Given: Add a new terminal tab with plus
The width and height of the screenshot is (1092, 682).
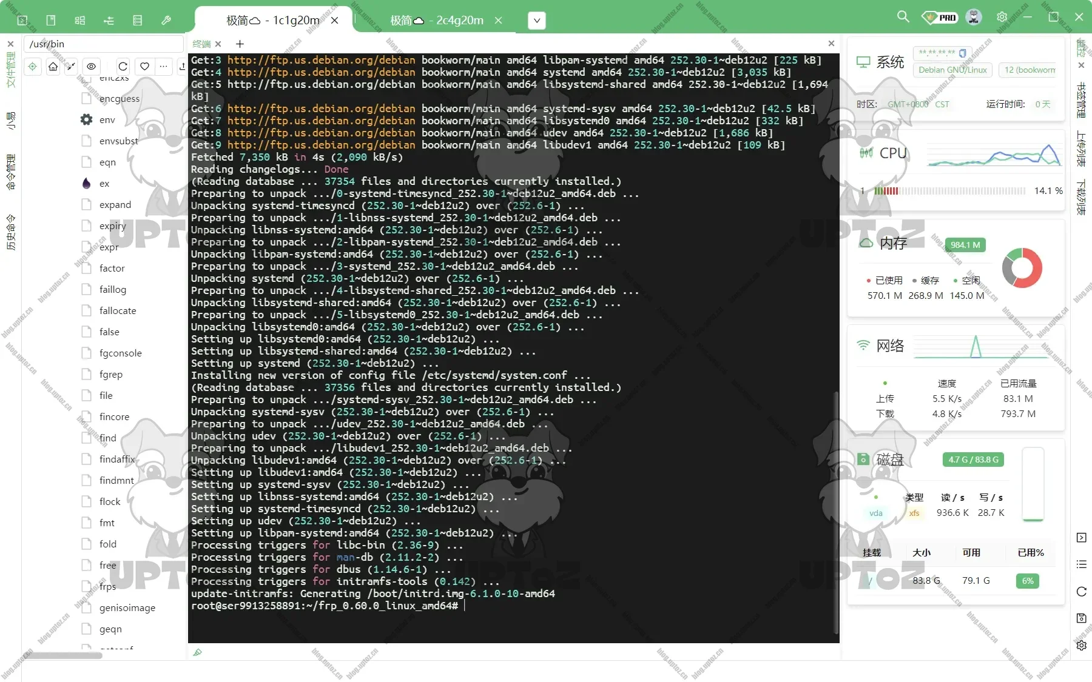Looking at the screenshot, I should 240,44.
